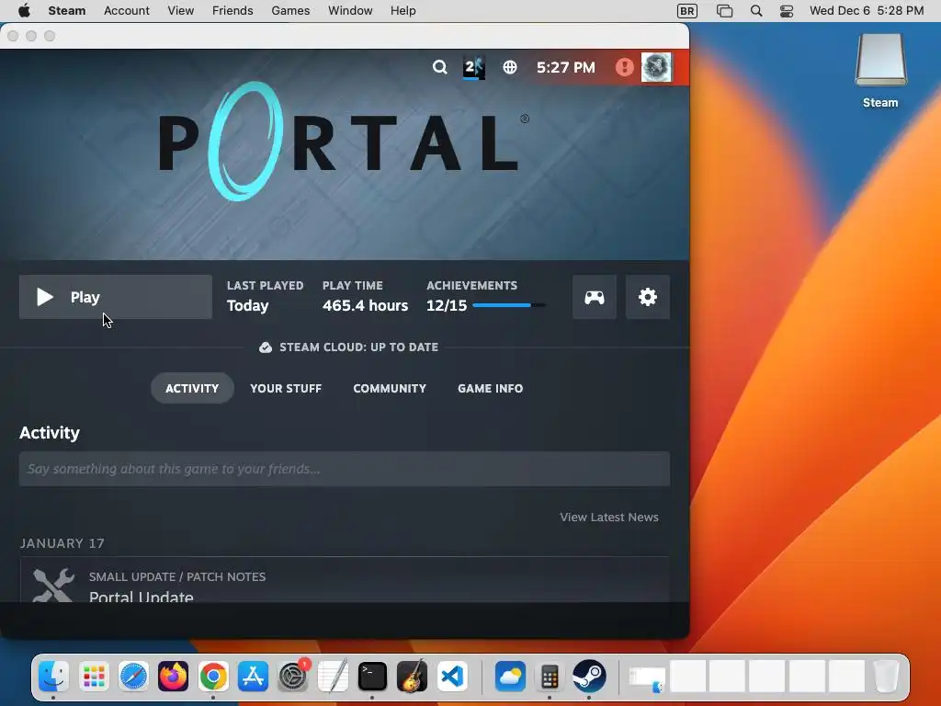Open the View menu

click(x=181, y=11)
